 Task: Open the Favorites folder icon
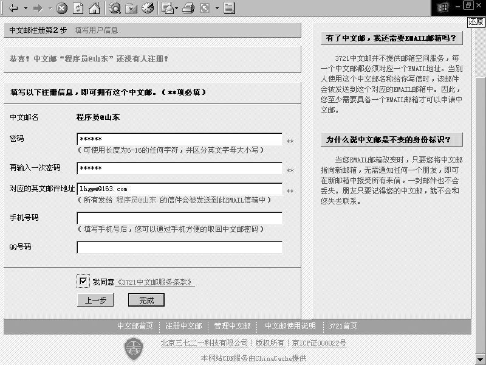[x=131, y=8]
